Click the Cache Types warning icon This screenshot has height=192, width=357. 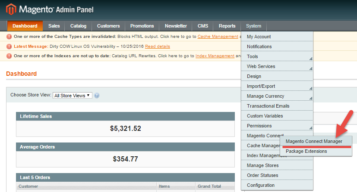pos(9,37)
